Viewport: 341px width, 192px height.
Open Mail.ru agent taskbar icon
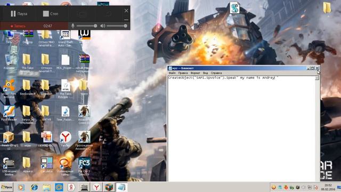[x=59, y=187]
